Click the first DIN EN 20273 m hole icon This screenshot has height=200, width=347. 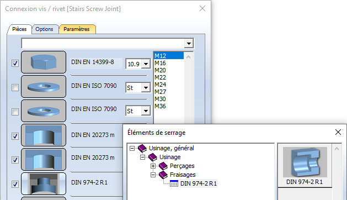click(44, 135)
